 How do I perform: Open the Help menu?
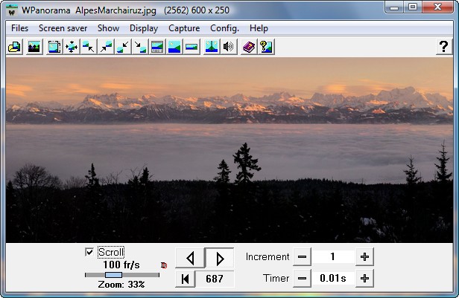click(259, 28)
